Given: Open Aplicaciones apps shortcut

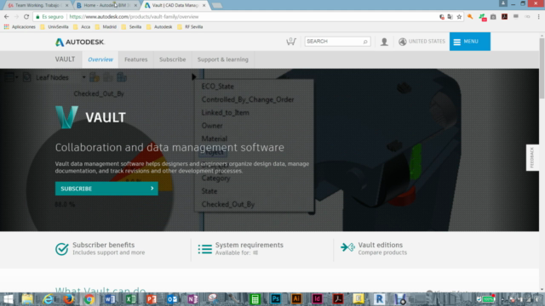Looking at the screenshot, I should tap(20, 26).
